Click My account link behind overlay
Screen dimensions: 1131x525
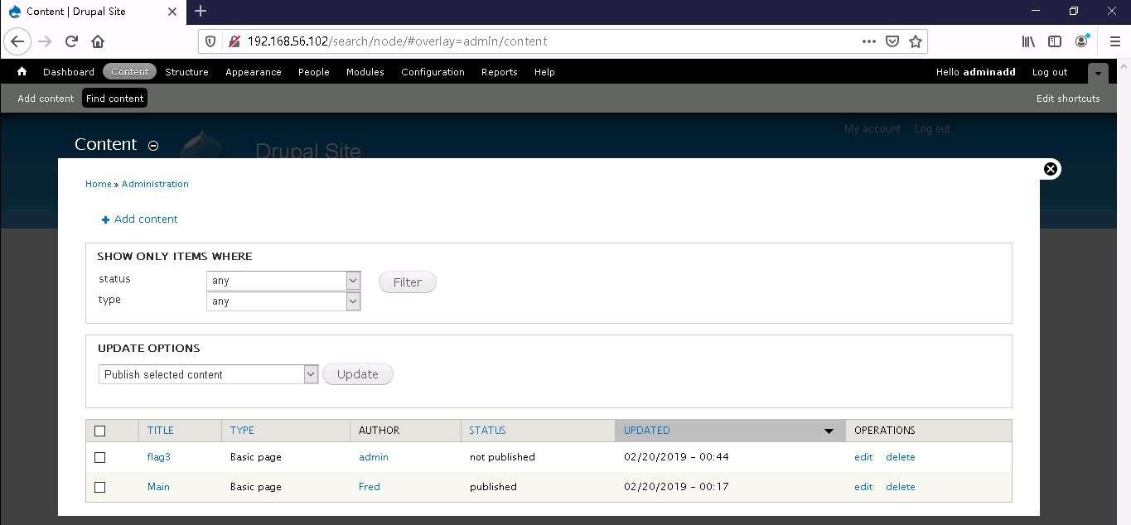coord(872,129)
